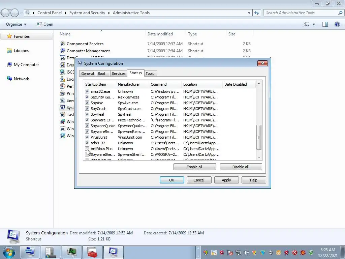The image size is (345, 259).
Task: Click the refresh button beside the address bar
Action: pyautogui.click(x=256, y=13)
